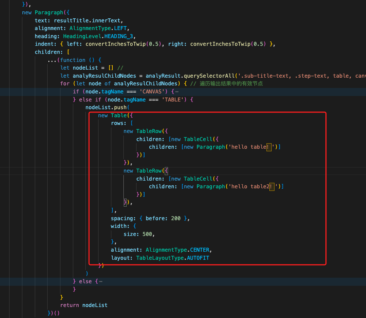
Task: Click 'size: 500,' line
Action: (139, 234)
